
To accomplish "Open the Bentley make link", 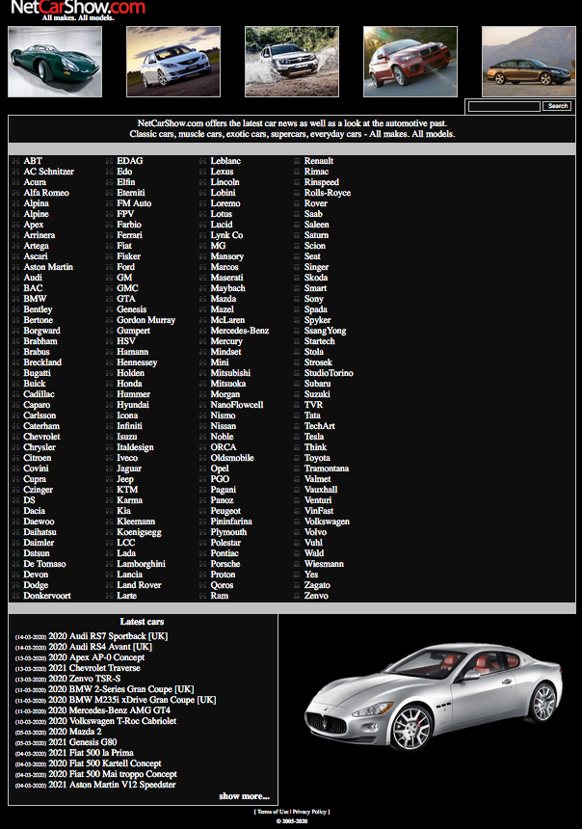I will pos(38,309).
